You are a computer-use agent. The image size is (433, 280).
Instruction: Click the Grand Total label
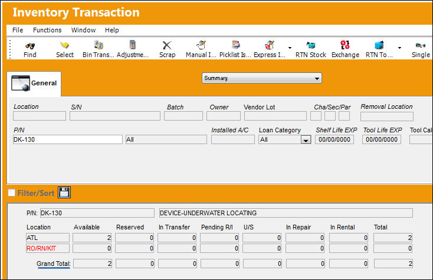coord(53,264)
